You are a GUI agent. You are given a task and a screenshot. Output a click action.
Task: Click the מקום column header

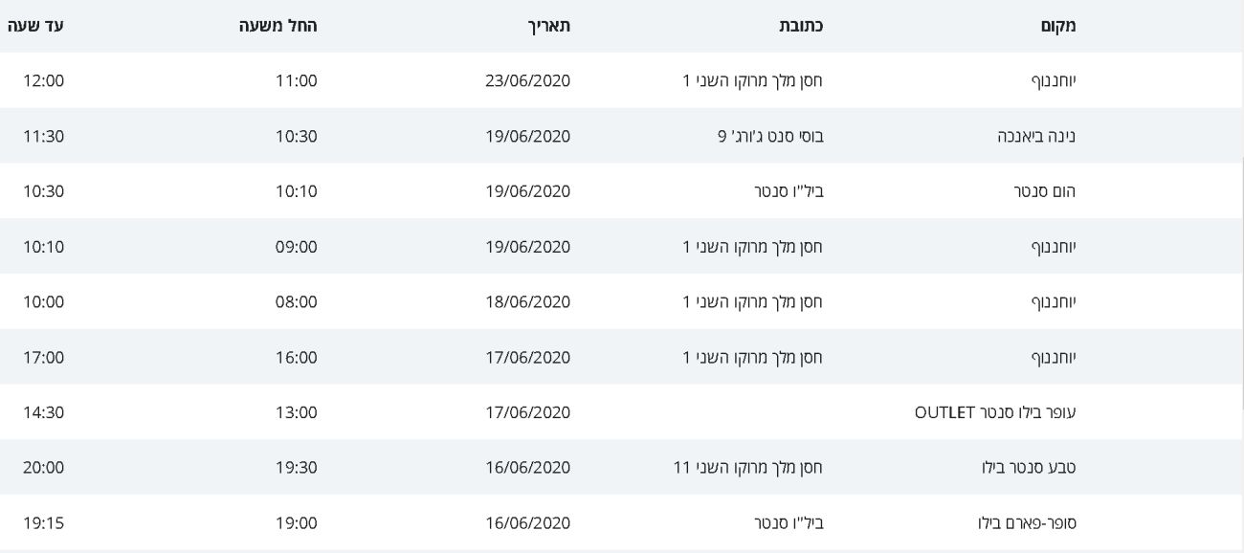pyautogui.click(x=1056, y=26)
